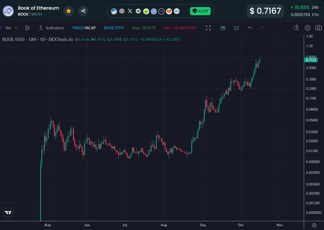Image resolution: width=324 pixels, height=230 pixels.
Task: Click the purple M analytics icon
Action: pyautogui.click(x=161, y=11)
